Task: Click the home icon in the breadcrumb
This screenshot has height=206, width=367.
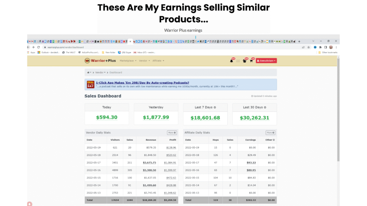Action: coord(88,72)
